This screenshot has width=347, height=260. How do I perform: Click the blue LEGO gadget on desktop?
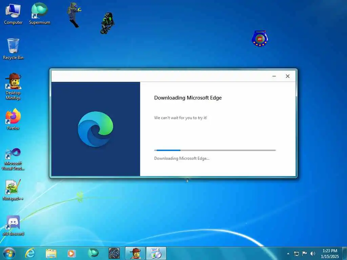[x=260, y=39]
